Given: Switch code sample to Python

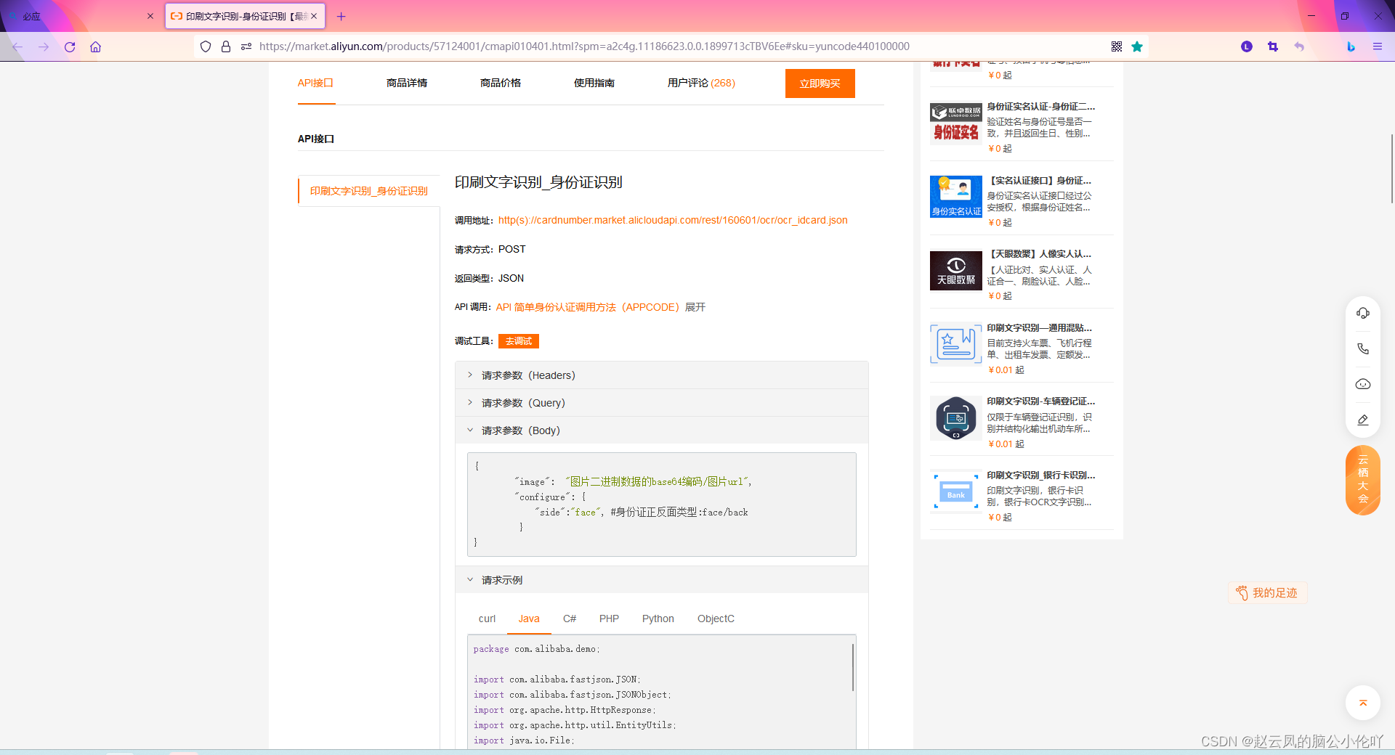Looking at the screenshot, I should (658, 619).
